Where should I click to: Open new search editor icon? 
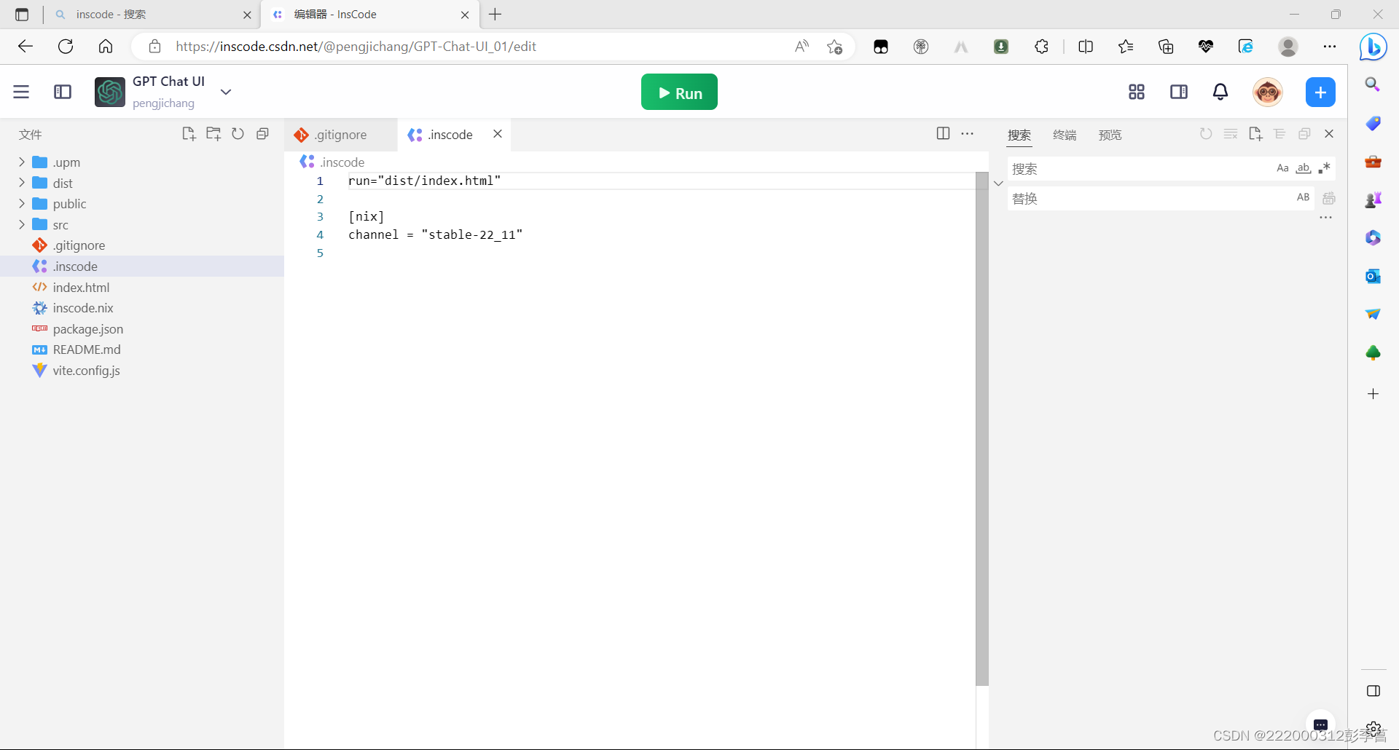[1255, 134]
